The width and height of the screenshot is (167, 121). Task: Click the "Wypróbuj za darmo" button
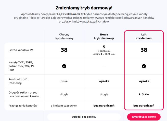pos(144,117)
